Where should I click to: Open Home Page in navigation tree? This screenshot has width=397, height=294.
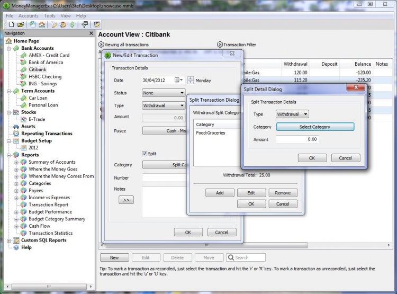coord(26,41)
